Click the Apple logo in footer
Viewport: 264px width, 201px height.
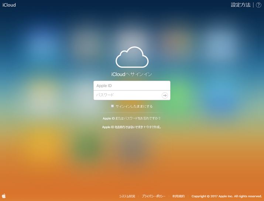[x=4, y=196]
